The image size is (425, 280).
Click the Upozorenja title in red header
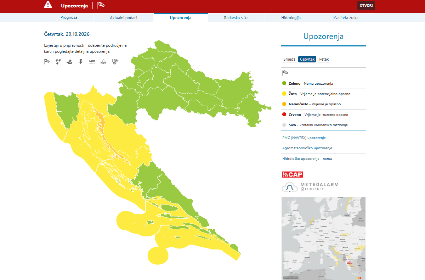coord(74,5)
